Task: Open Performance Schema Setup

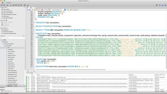Action: pos(10,33)
